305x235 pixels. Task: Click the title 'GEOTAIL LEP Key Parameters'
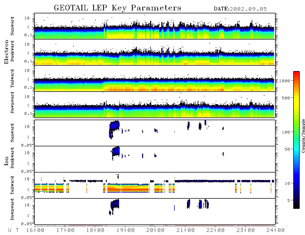tap(118, 8)
